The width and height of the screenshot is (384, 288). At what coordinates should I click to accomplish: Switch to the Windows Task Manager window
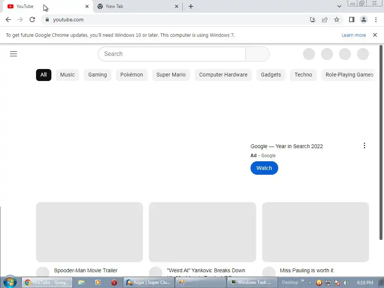point(252,282)
